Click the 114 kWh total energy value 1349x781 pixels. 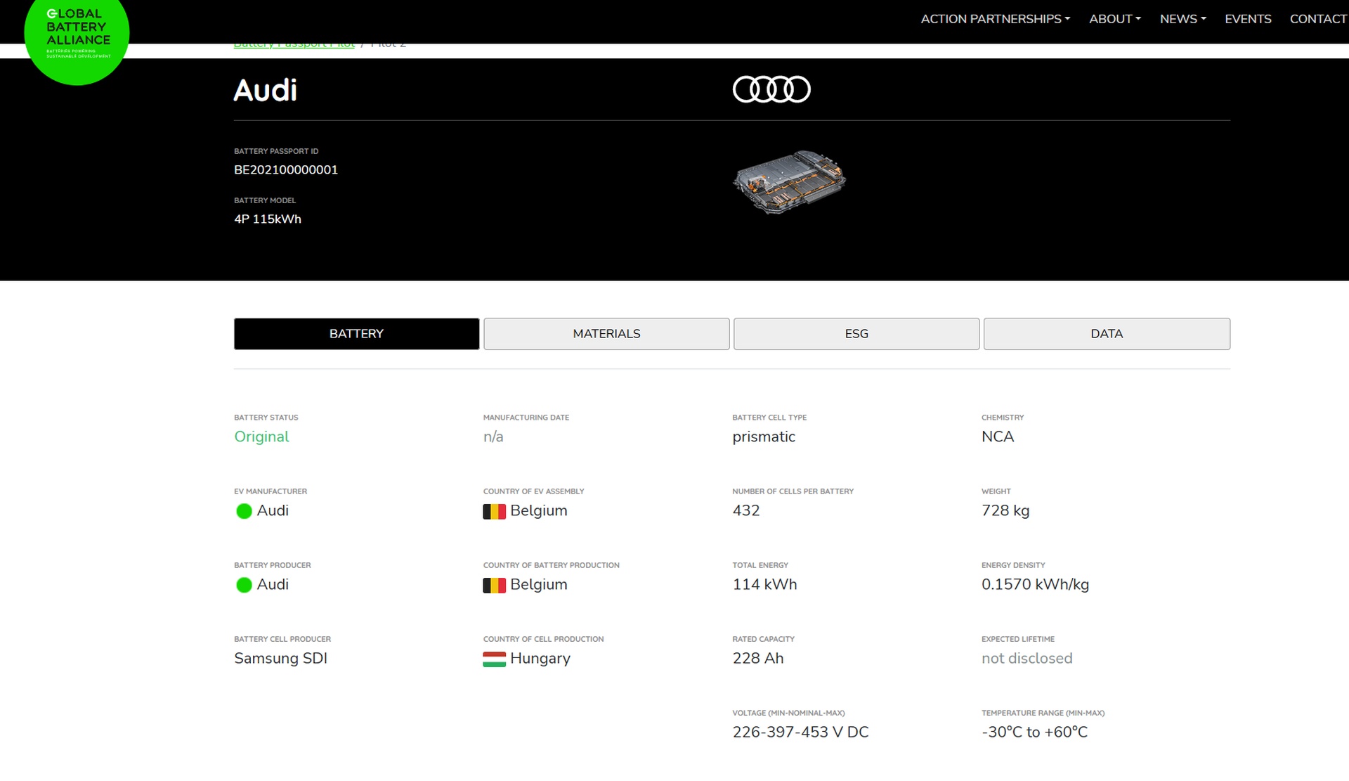(x=764, y=584)
